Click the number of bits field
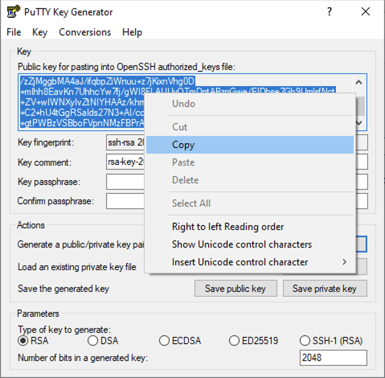Image resolution: width=385 pixels, height=378 pixels. (333, 357)
